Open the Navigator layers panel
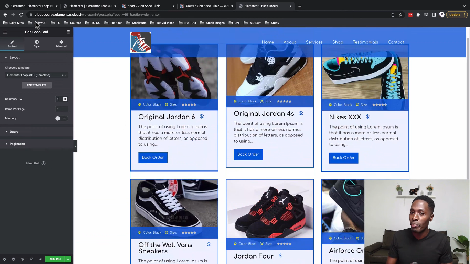Image resolution: width=470 pixels, height=264 pixels. [x=13, y=259]
